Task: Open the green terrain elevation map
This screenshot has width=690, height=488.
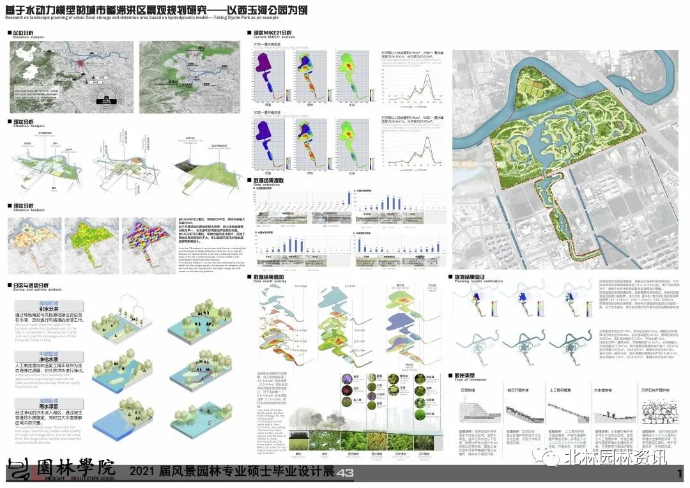Action: 190,77
